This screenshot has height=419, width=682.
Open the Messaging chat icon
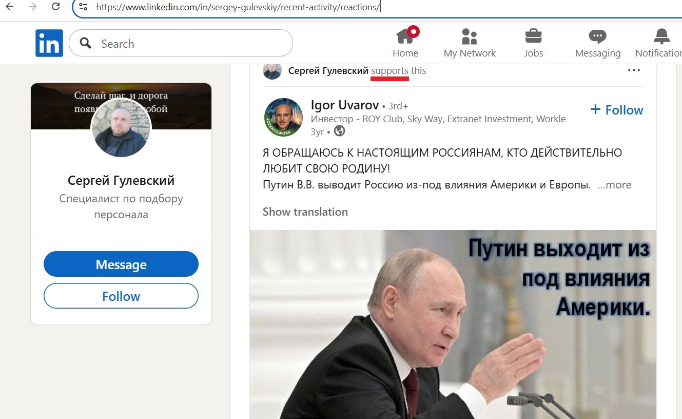[x=597, y=36]
